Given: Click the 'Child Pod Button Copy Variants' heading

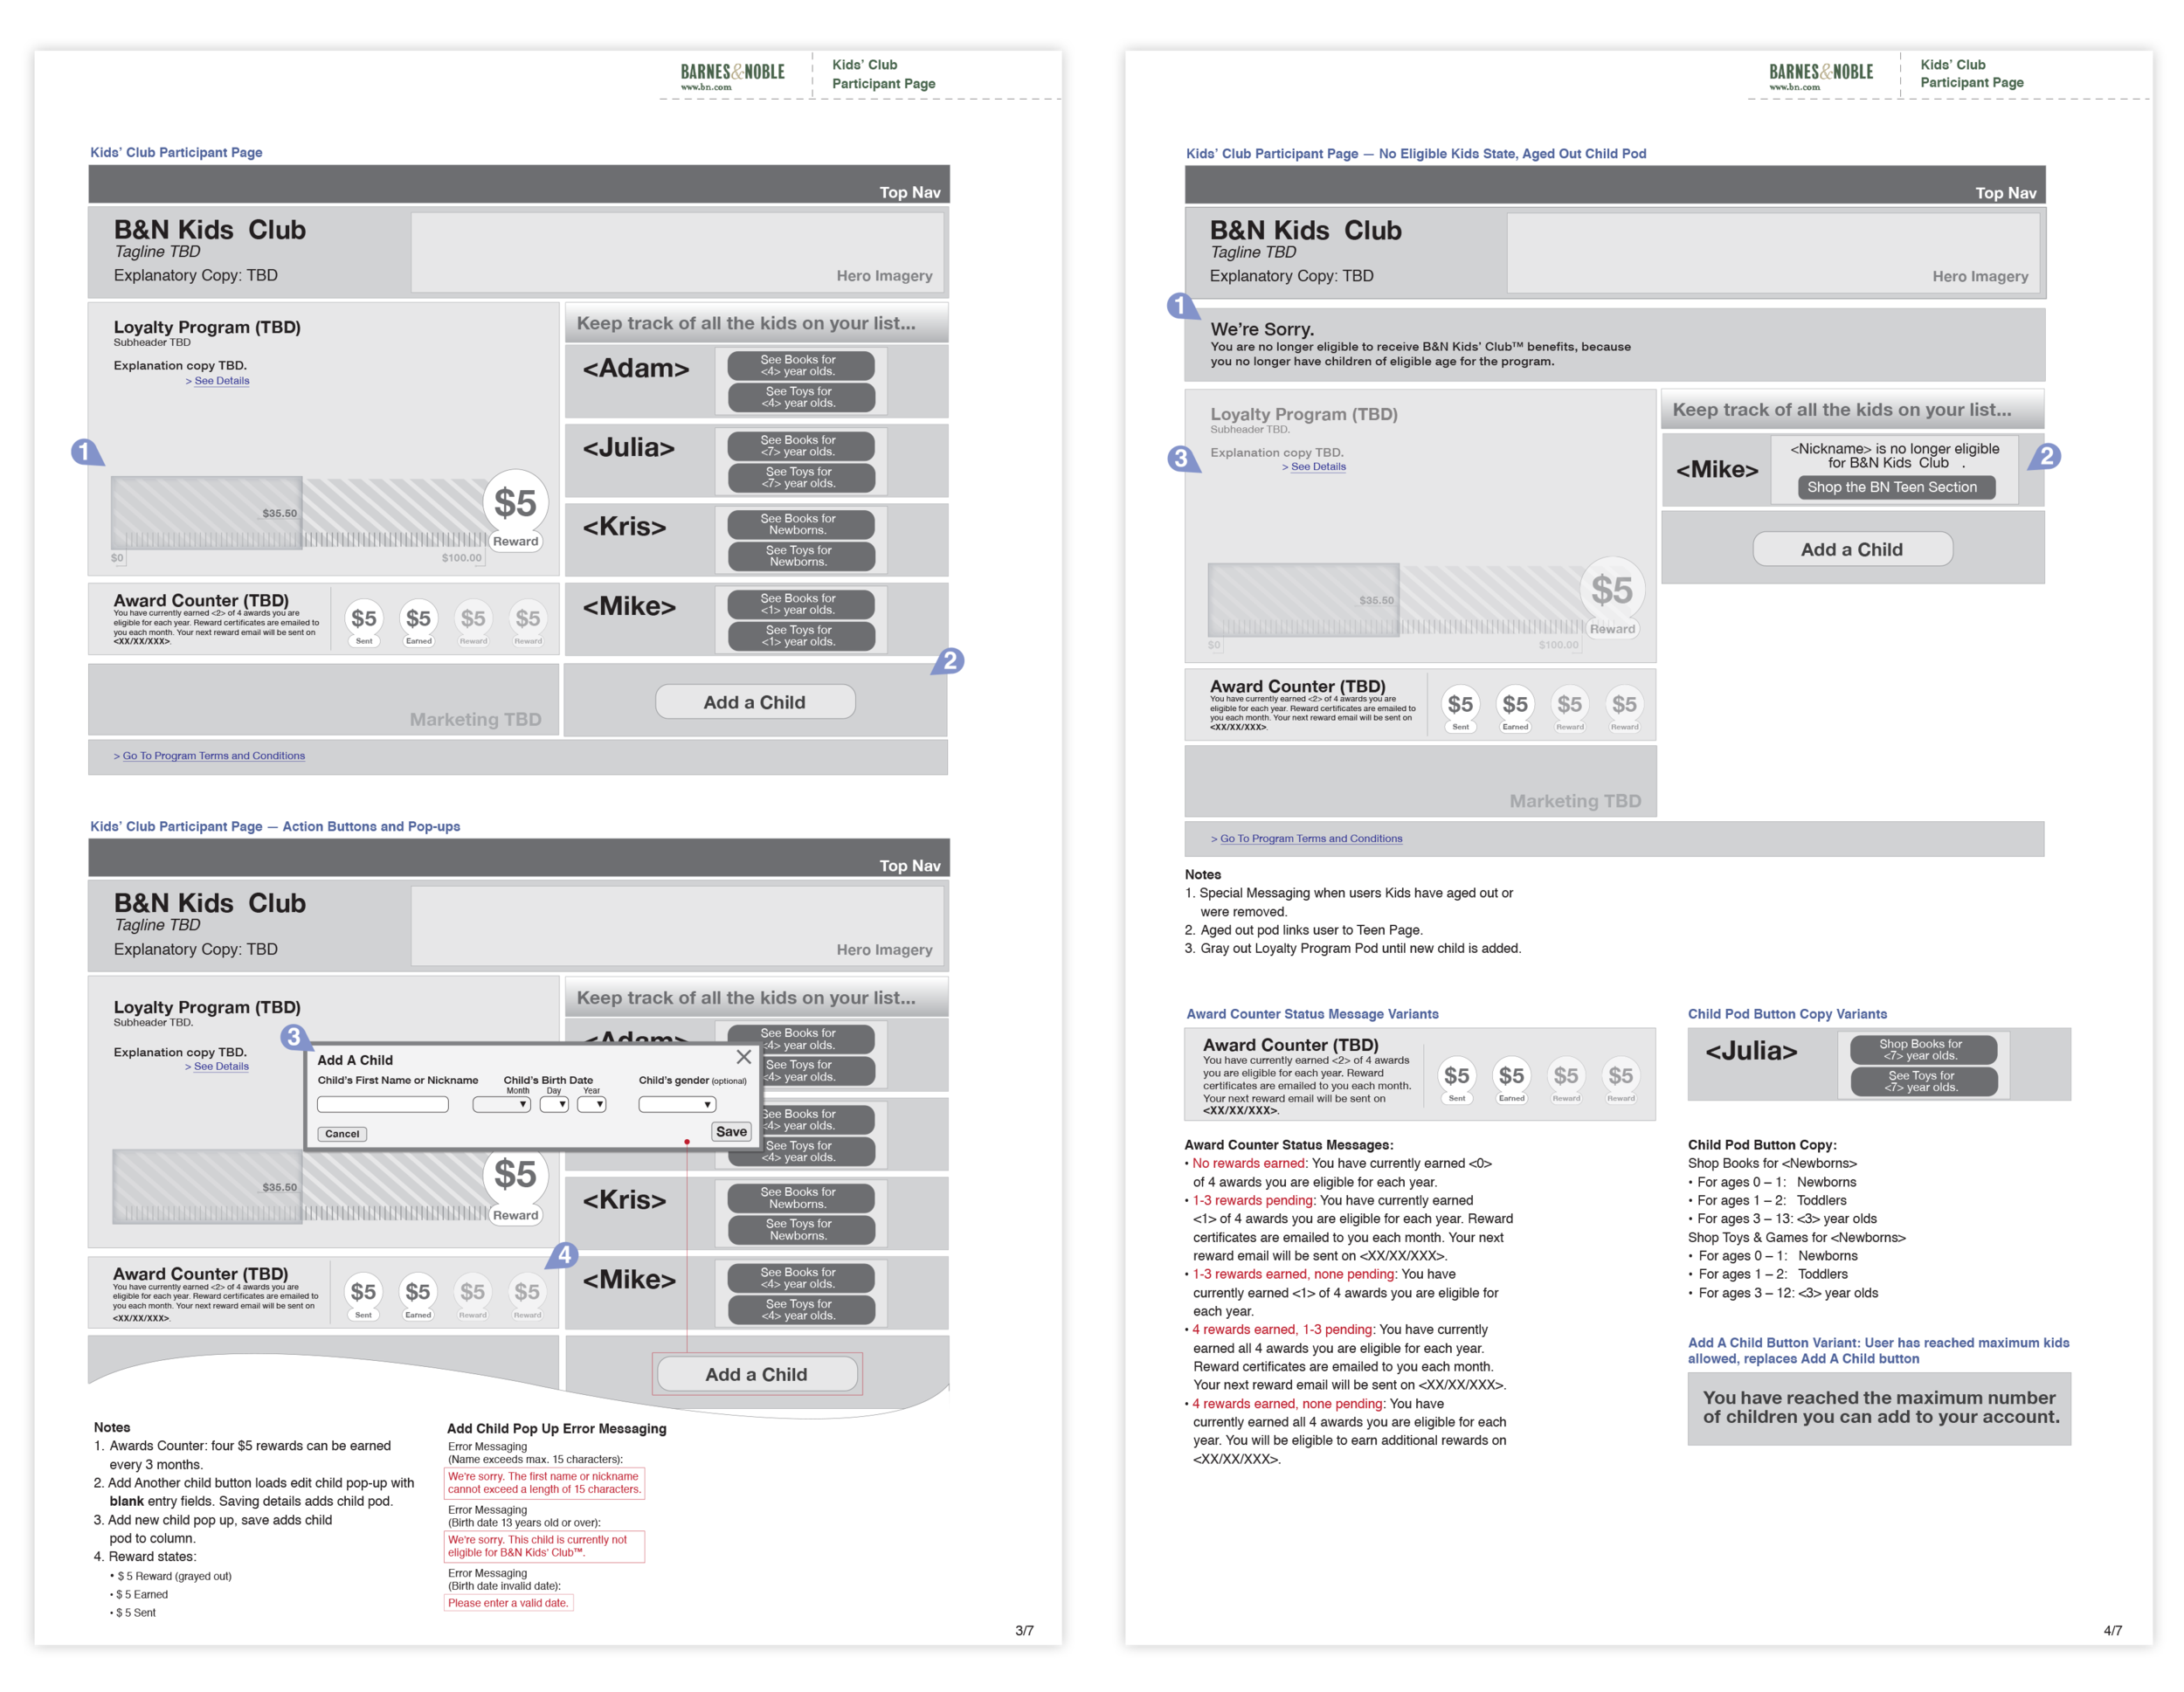Looking at the screenshot, I should click(x=1787, y=1014).
